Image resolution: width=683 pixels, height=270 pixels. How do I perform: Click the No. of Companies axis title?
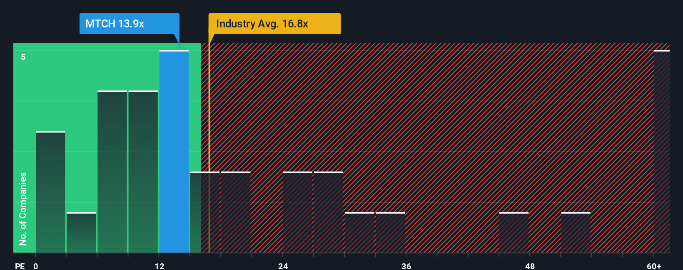click(23, 209)
